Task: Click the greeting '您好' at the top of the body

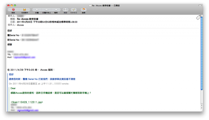Action: coord(9,31)
